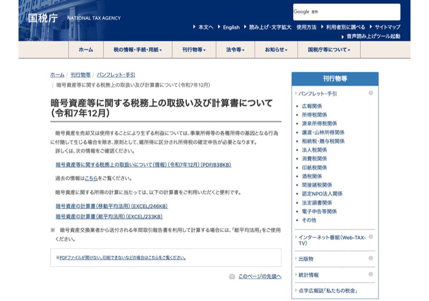
Task: Expand the circle icon beside 出版物
Action: click(371, 258)
